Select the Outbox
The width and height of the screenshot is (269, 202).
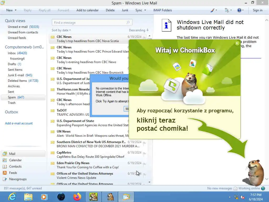pos(11,112)
